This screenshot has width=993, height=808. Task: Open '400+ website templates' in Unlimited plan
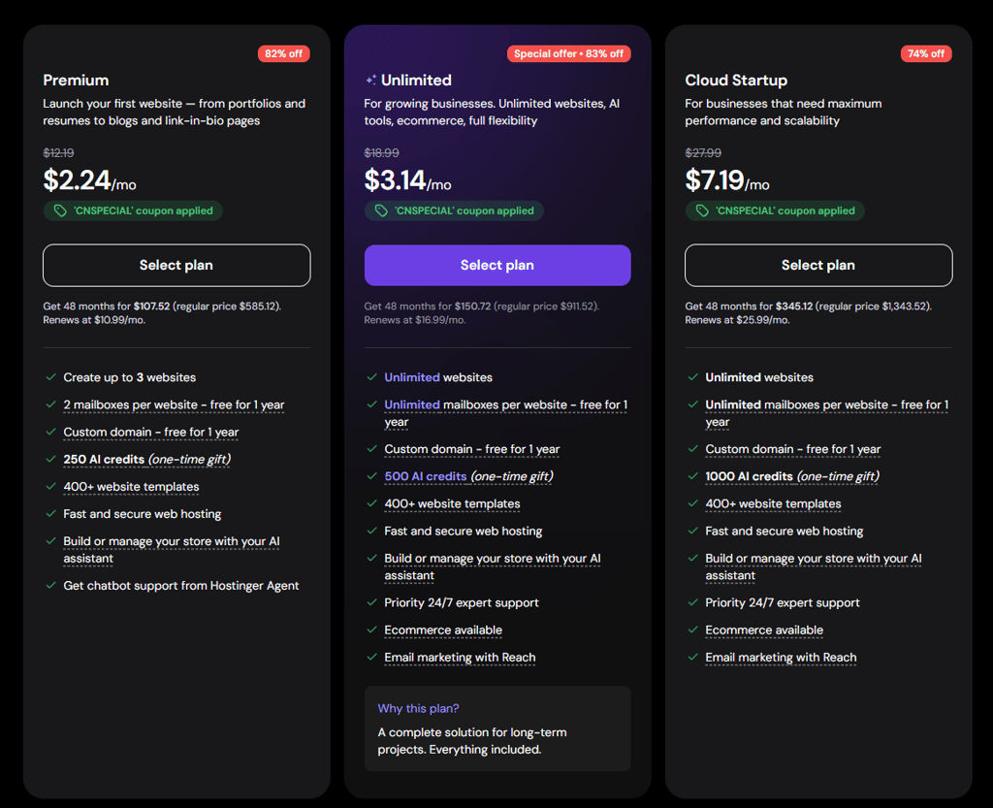coord(452,503)
